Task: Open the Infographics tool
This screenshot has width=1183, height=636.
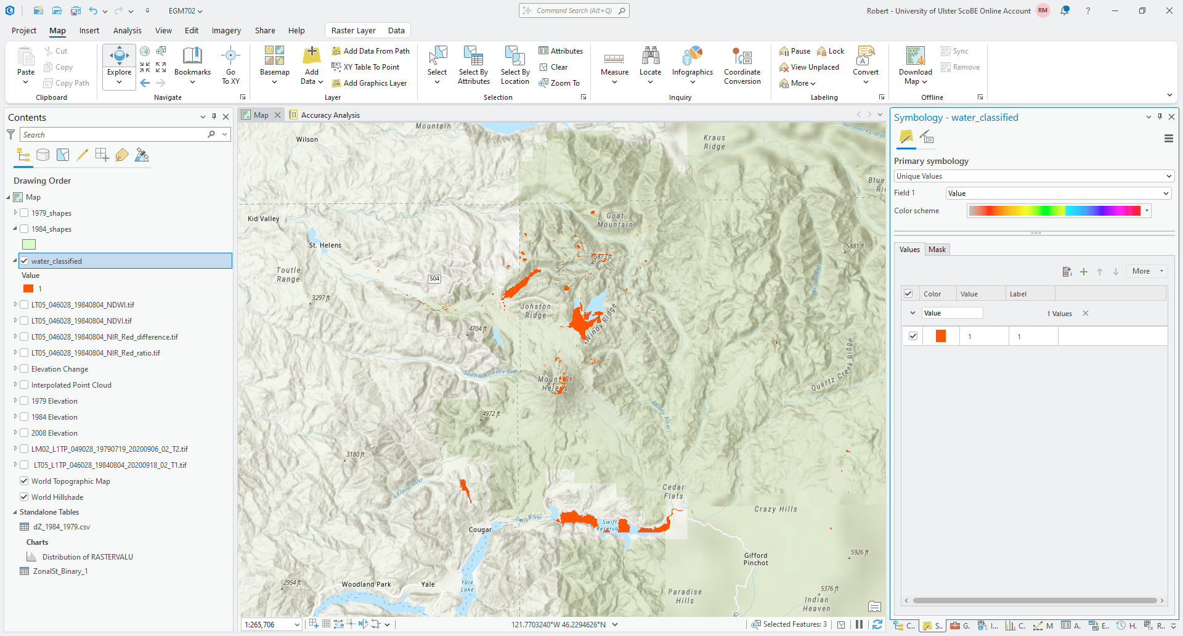Action: (692, 57)
